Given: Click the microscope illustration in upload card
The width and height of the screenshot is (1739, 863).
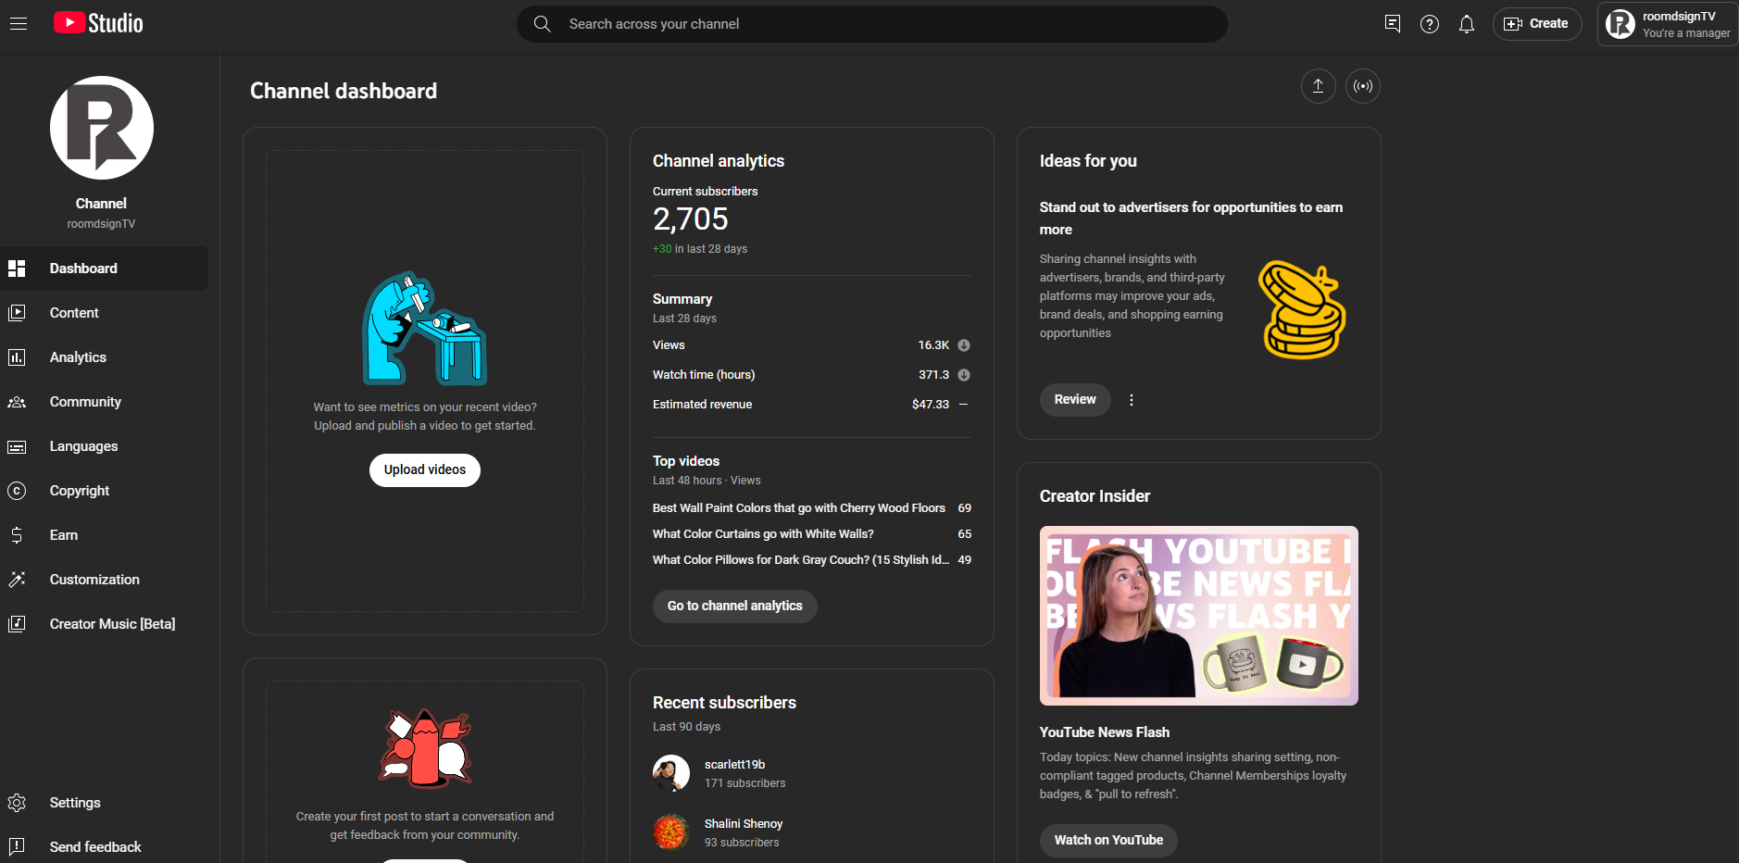Looking at the screenshot, I should [x=425, y=328].
